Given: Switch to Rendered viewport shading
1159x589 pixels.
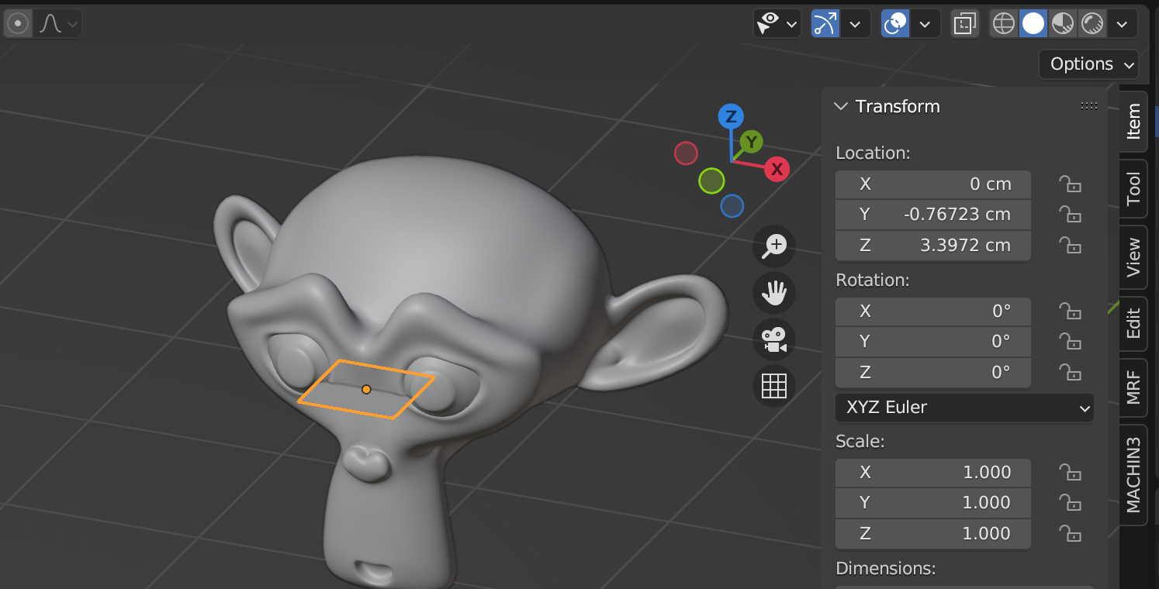Looking at the screenshot, I should pos(1092,24).
